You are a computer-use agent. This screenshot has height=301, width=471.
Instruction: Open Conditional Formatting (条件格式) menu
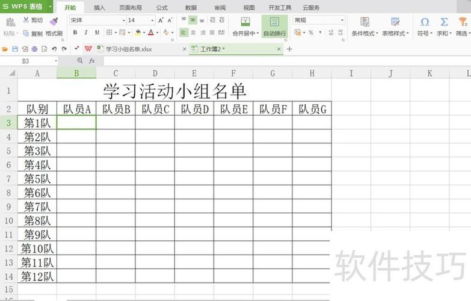click(x=365, y=26)
